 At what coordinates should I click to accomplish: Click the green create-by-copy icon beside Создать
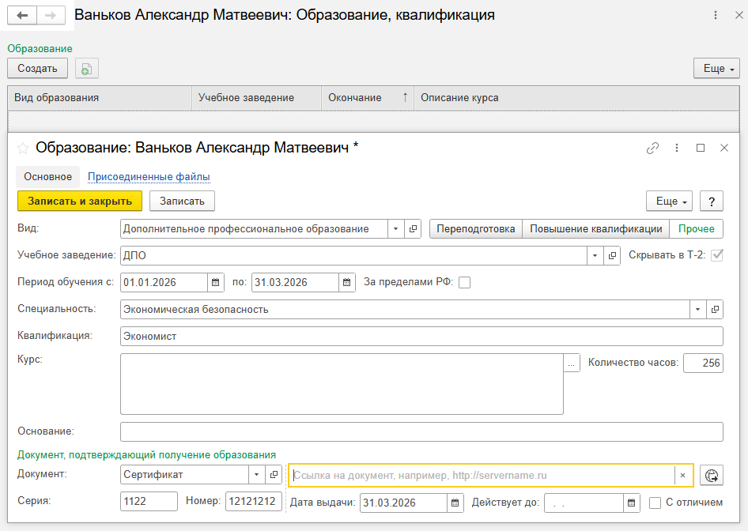87,69
